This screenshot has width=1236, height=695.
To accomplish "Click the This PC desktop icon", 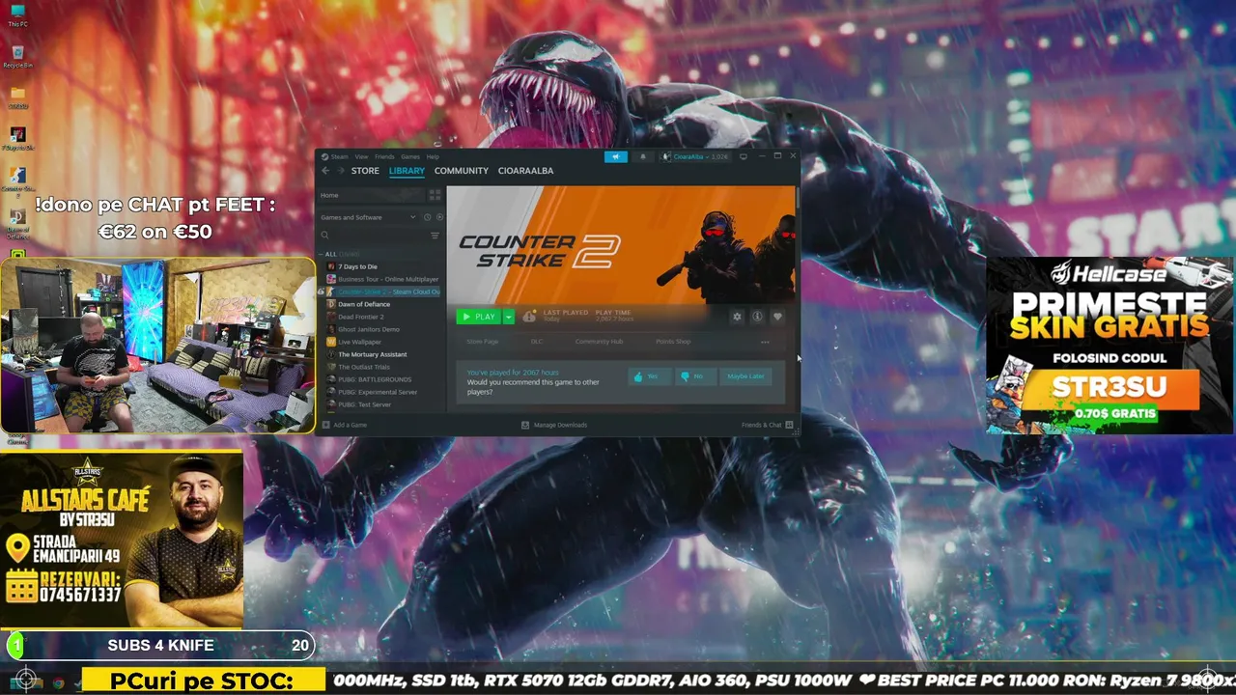I will tap(17, 15).
